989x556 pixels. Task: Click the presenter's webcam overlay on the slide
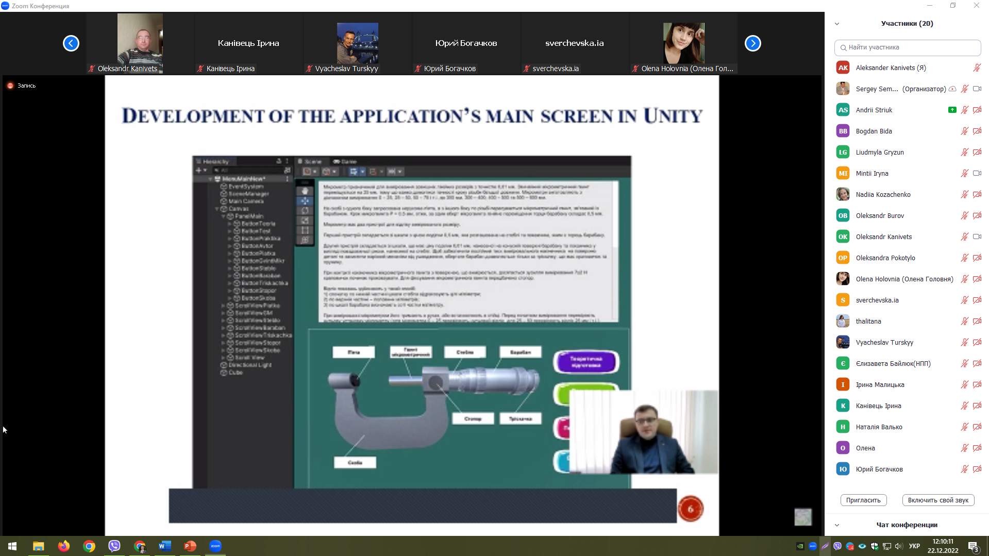644,432
